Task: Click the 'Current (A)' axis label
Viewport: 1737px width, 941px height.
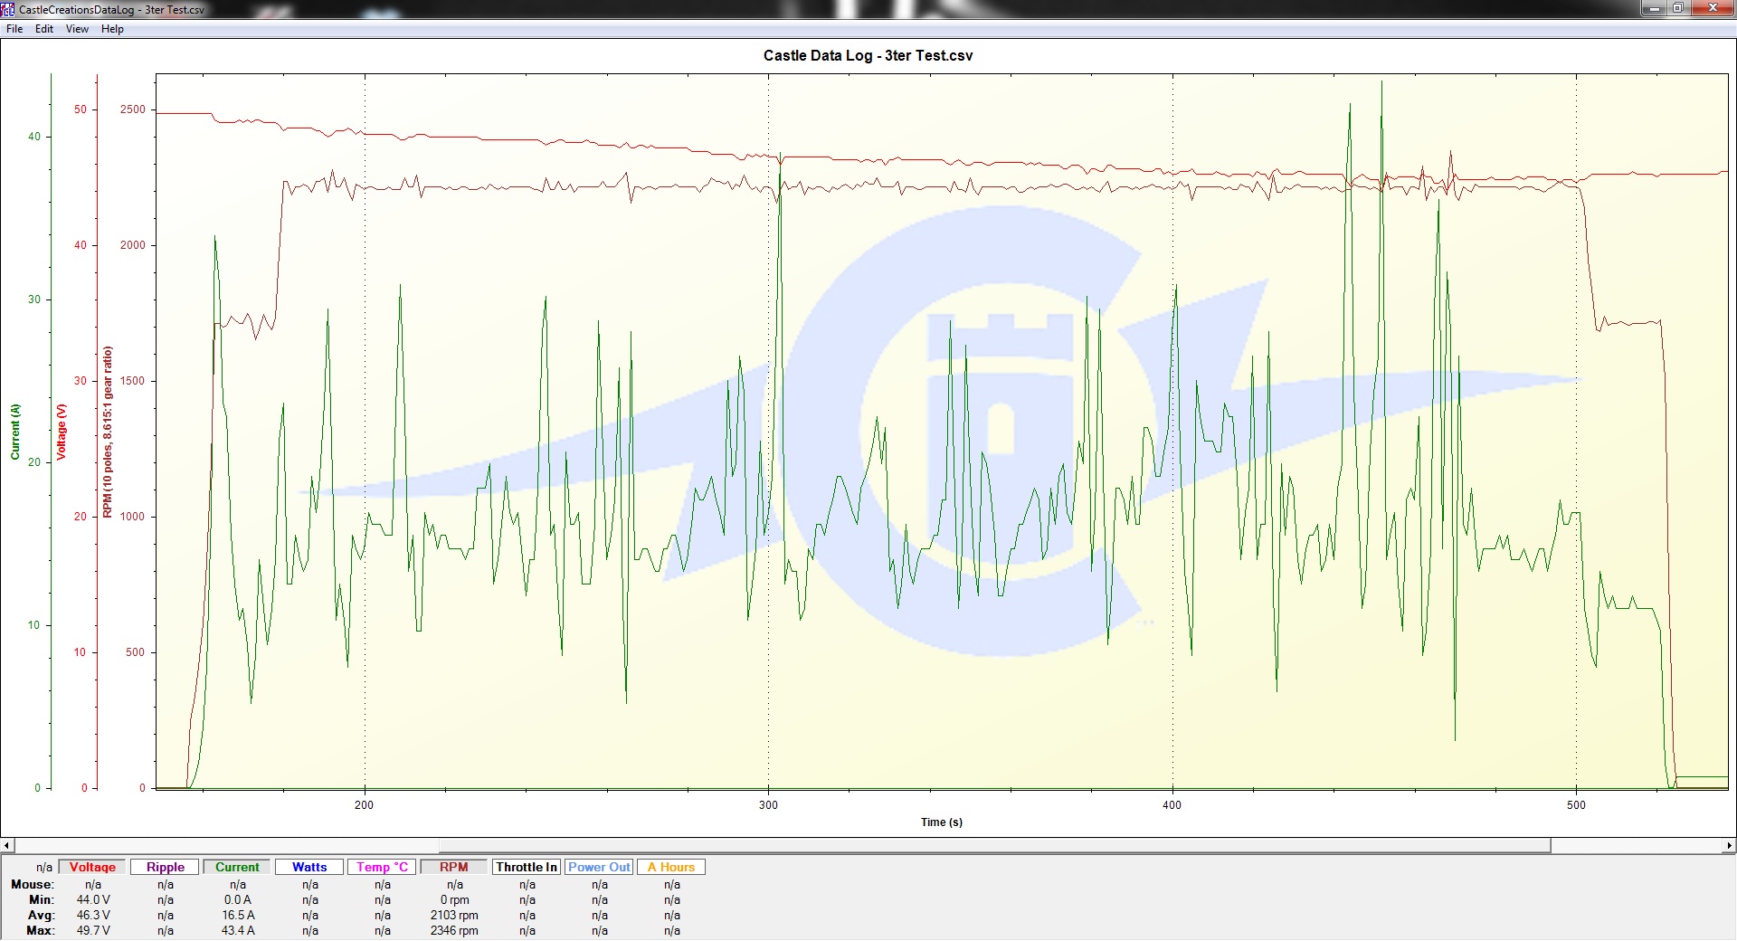Action: pyautogui.click(x=15, y=432)
